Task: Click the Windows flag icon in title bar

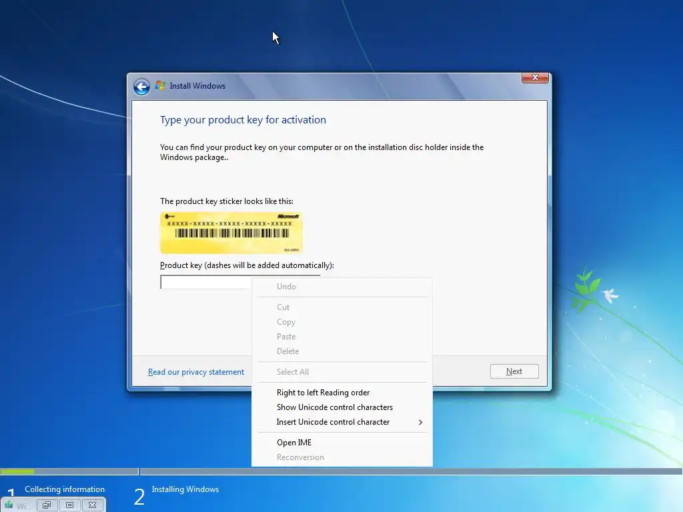Action: [160, 85]
